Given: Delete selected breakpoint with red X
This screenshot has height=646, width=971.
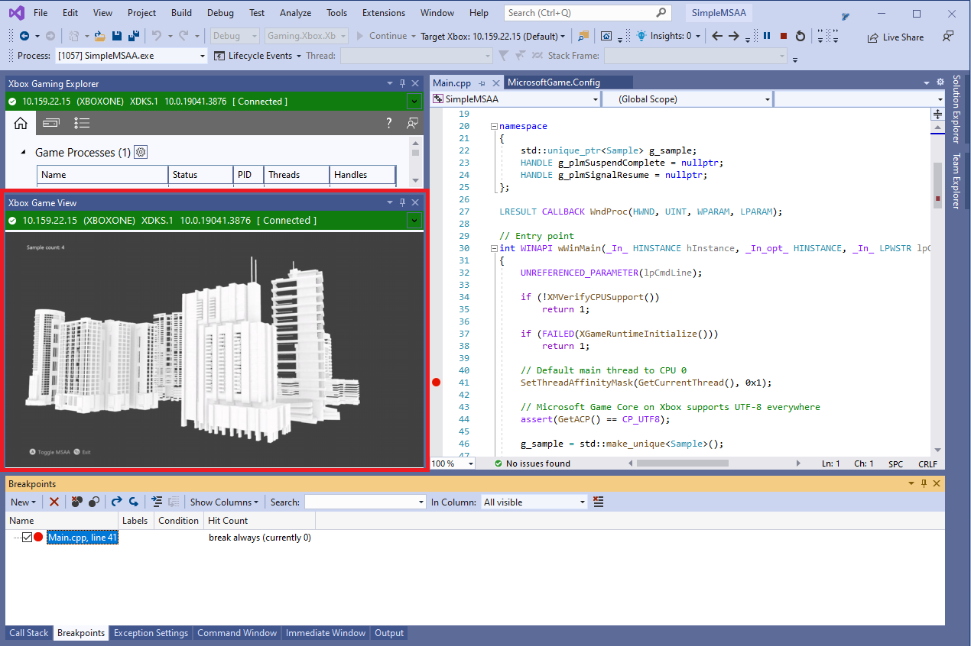Looking at the screenshot, I should coord(54,502).
